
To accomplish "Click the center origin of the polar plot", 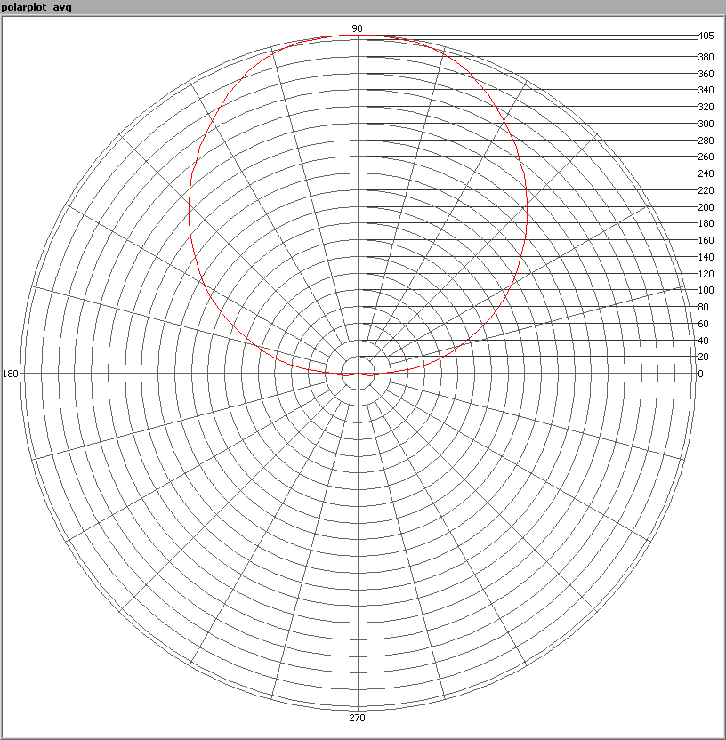I will [x=358, y=374].
